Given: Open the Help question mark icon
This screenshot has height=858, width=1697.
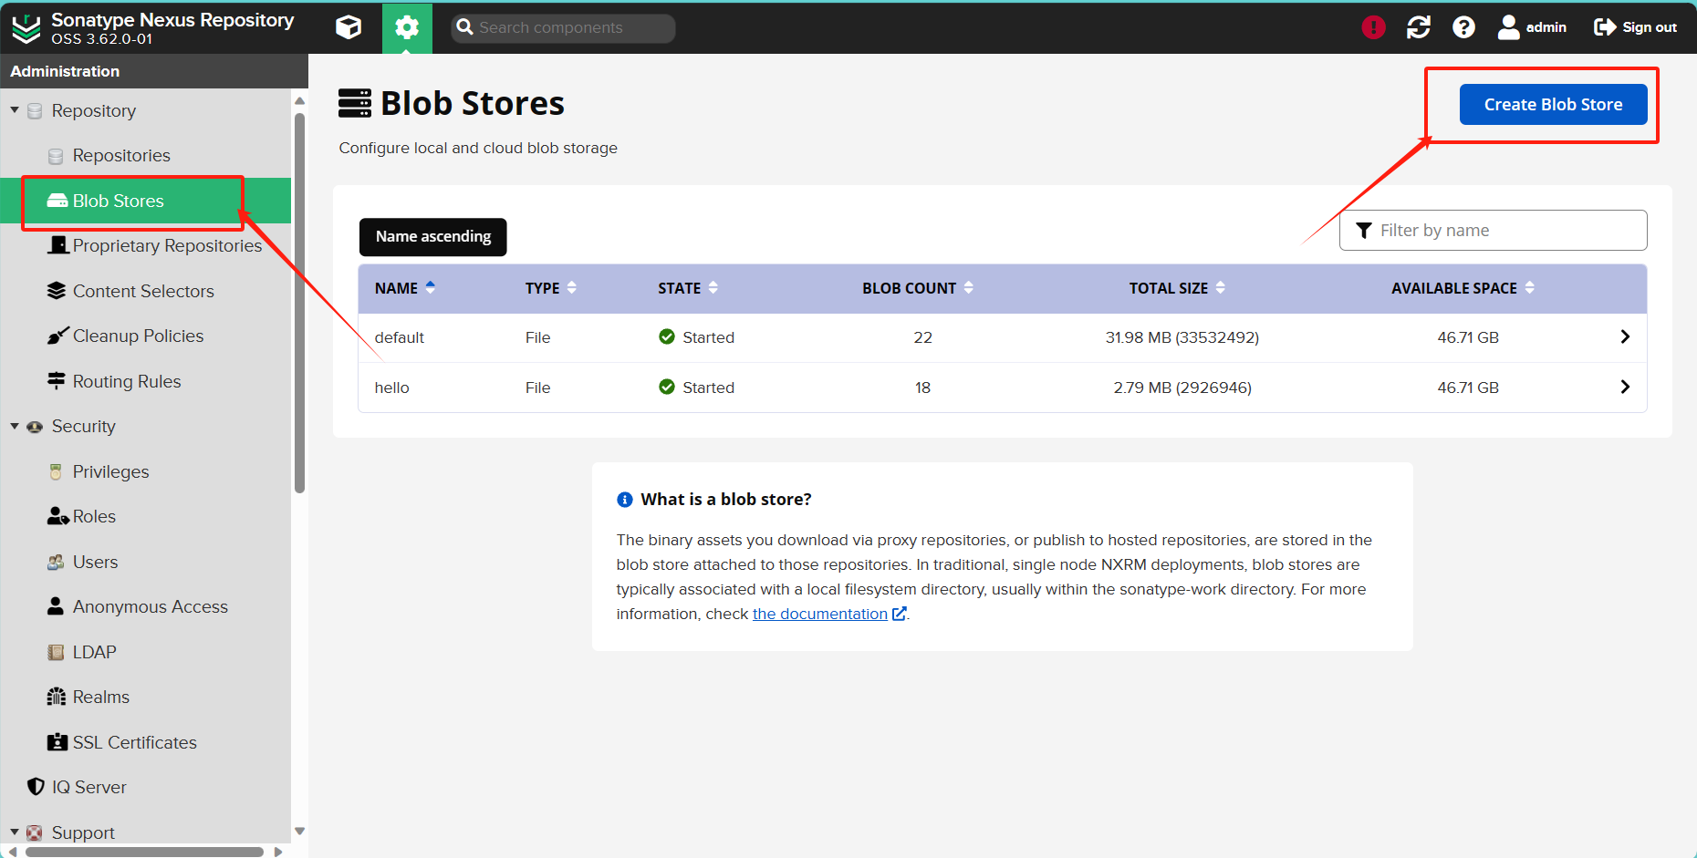Looking at the screenshot, I should (x=1463, y=27).
